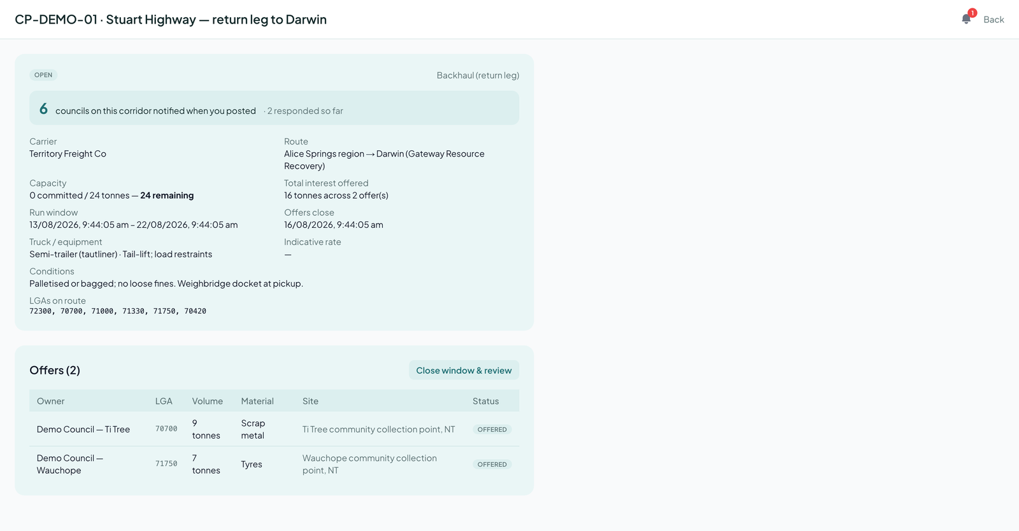Click OFFERED badge in Wauchope row
Image resolution: width=1019 pixels, height=531 pixels.
point(492,465)
